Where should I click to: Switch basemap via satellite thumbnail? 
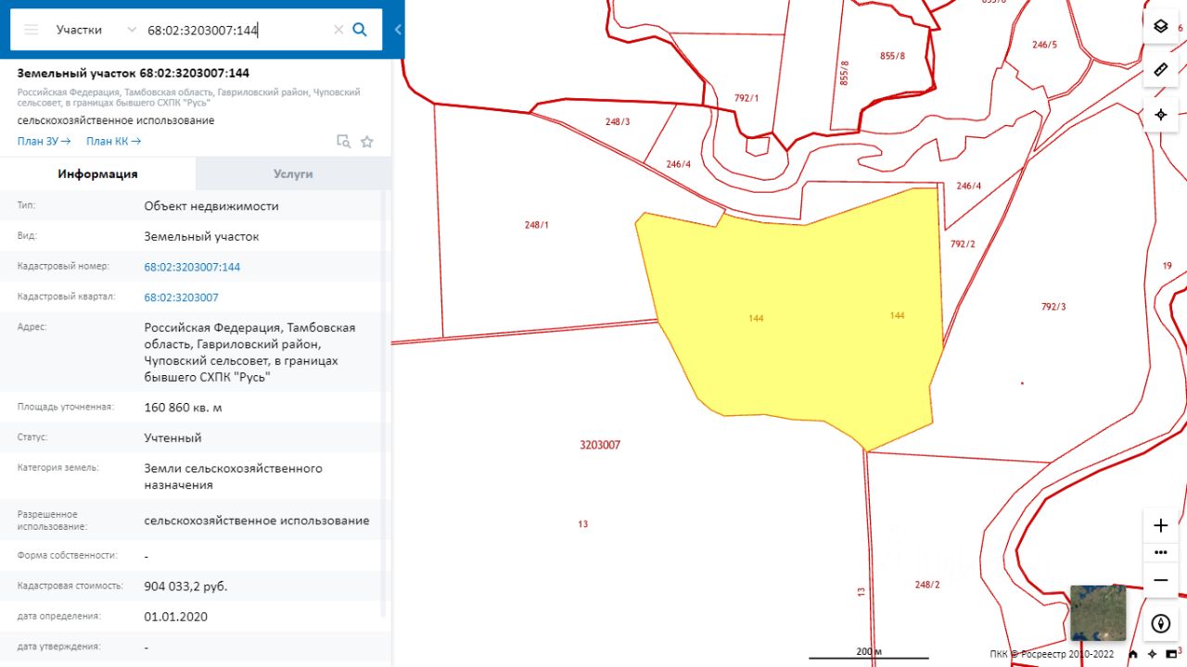pyautogui.click(x=1098, y=612)
